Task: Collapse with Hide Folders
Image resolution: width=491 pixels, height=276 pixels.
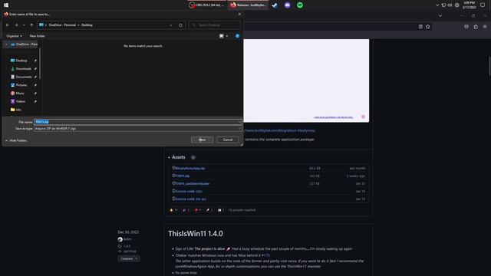Action: pyautogui.click(x=15, y=140)
